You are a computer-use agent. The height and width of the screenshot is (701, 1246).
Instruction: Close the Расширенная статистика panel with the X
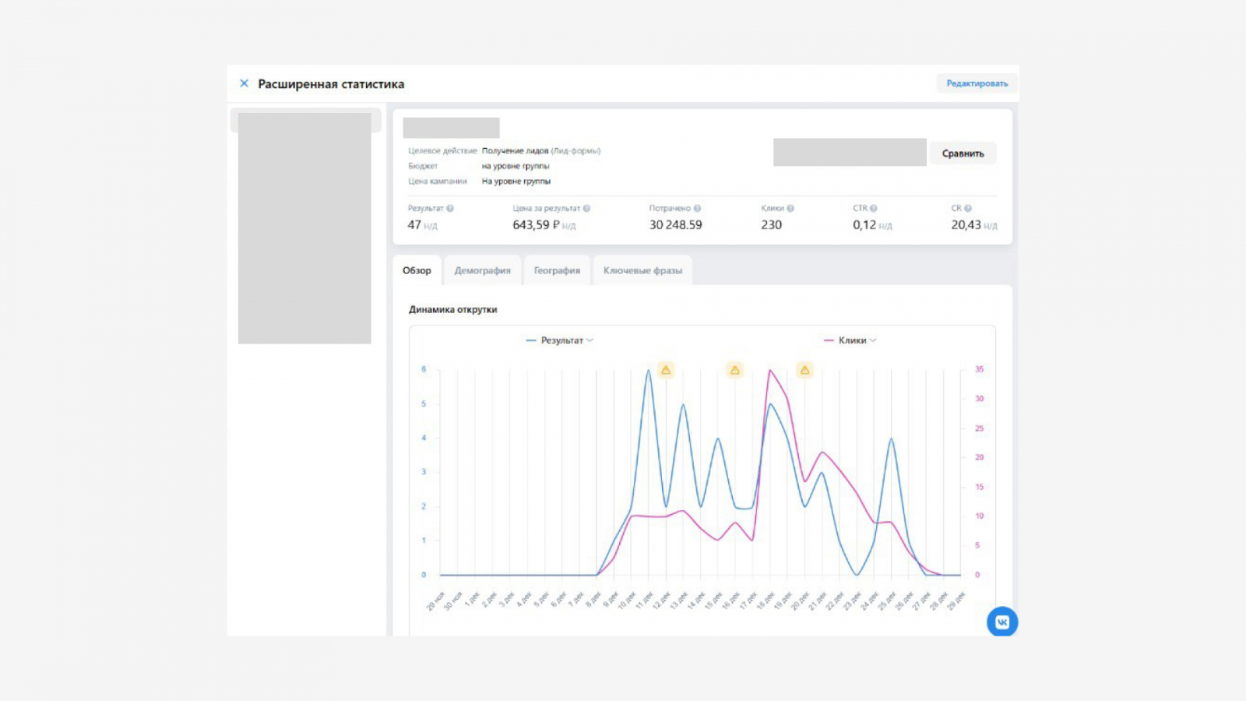(x=244, y=83)
